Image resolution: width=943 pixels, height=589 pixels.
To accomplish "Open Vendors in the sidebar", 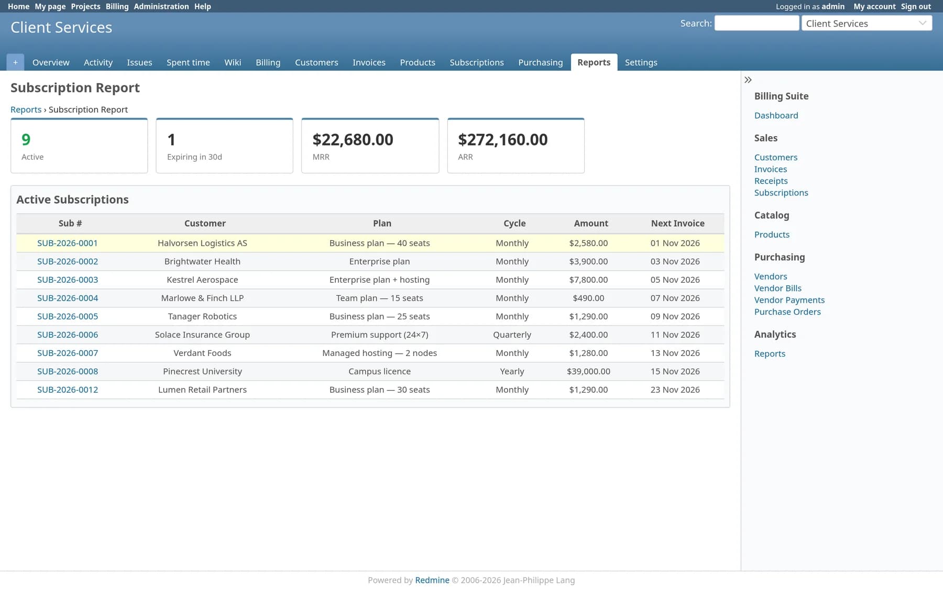I will [x=770, y=276].
